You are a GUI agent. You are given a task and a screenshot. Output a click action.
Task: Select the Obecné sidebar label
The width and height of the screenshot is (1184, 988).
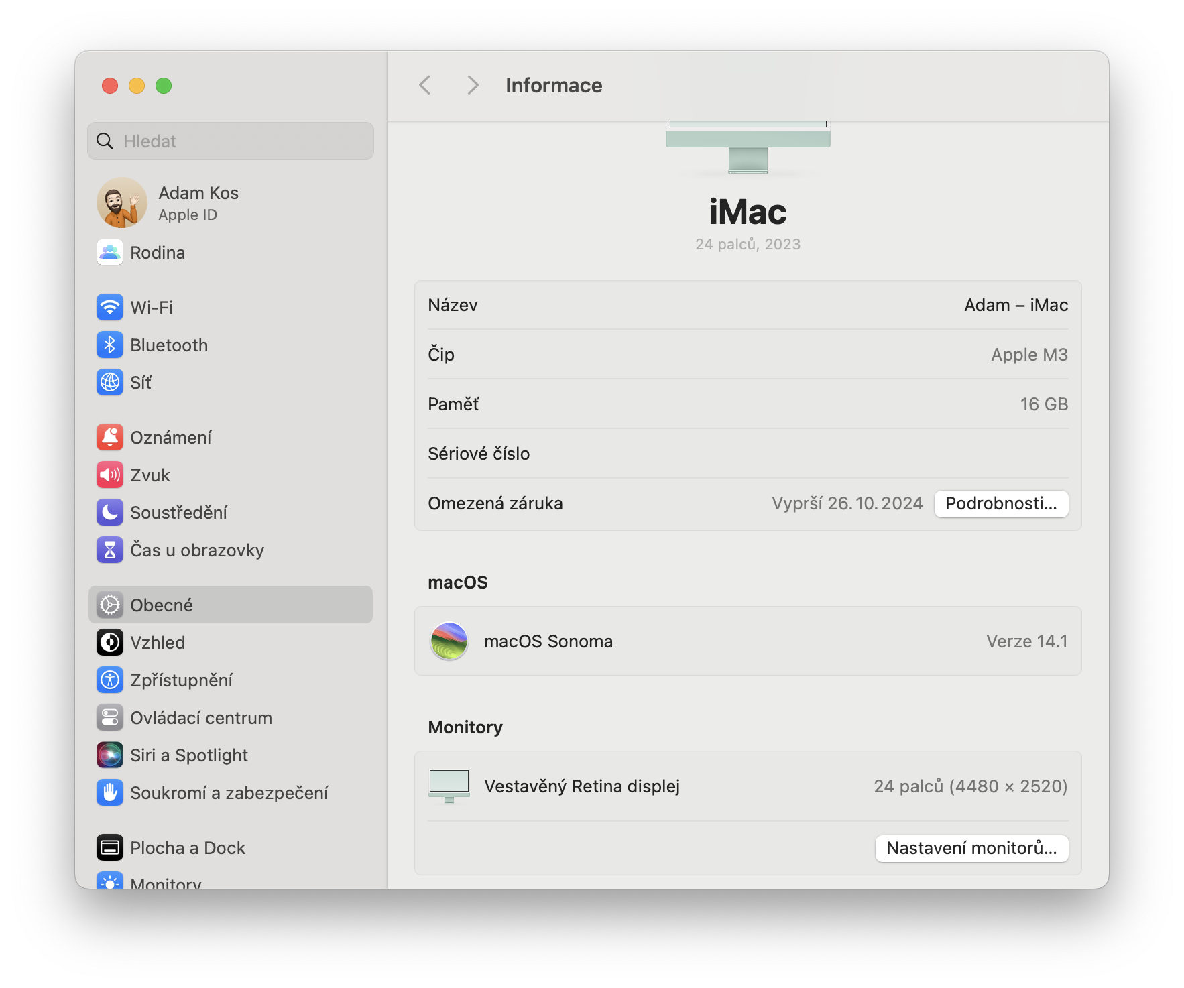point(162,605)
